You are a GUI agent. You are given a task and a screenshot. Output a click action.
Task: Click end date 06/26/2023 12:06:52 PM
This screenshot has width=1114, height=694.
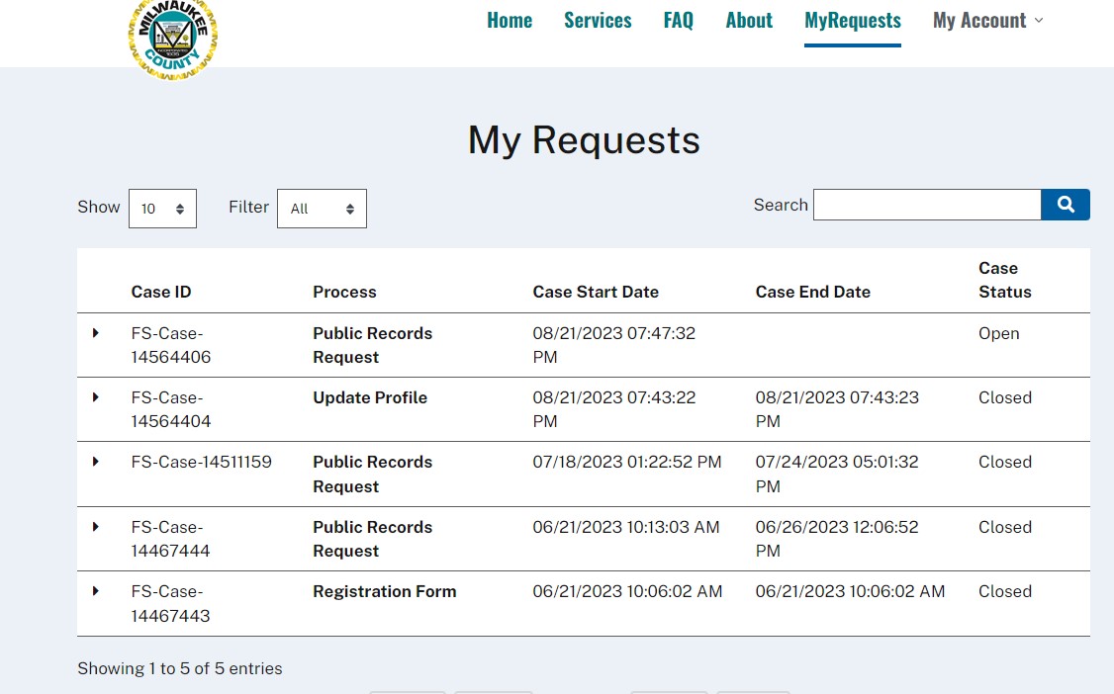click(837, 539)
